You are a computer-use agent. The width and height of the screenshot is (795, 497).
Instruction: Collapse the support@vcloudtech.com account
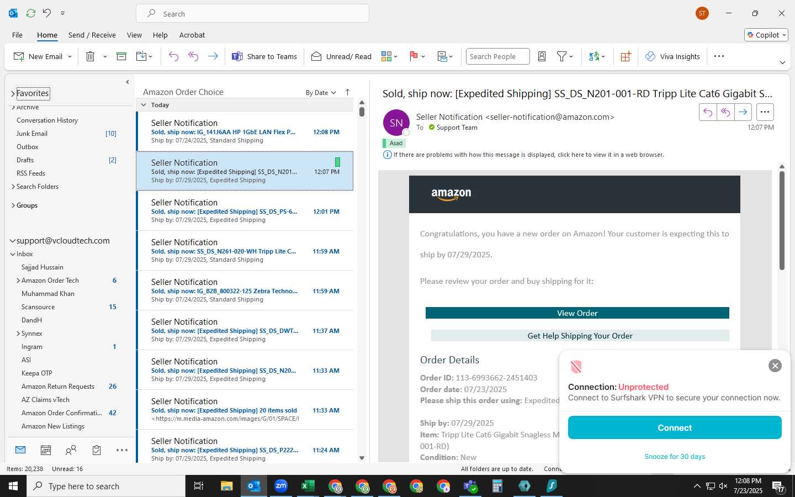(x=13, y=241)
